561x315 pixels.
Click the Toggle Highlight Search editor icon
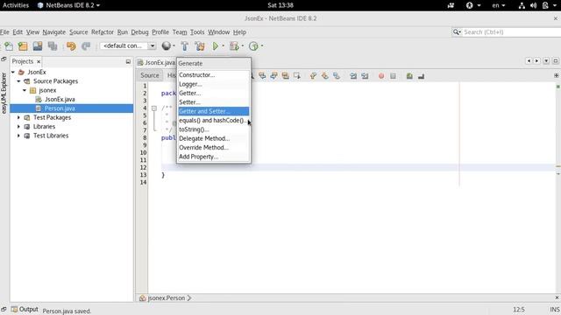285,76
